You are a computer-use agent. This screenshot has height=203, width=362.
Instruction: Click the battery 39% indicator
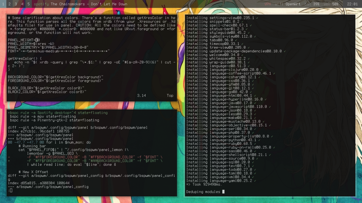(x=313, y=4)
